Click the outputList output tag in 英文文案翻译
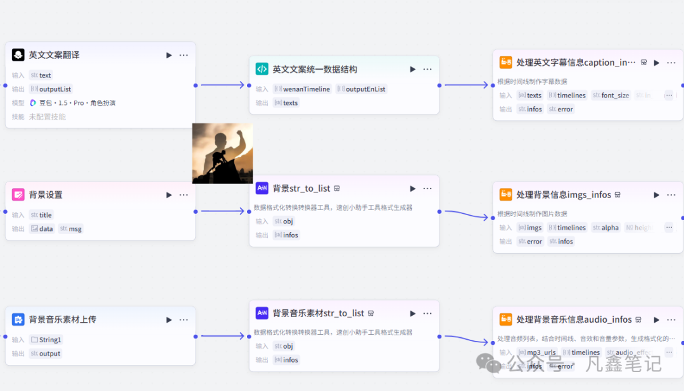Viewport: 684px width, 391px height. (51, 89)
